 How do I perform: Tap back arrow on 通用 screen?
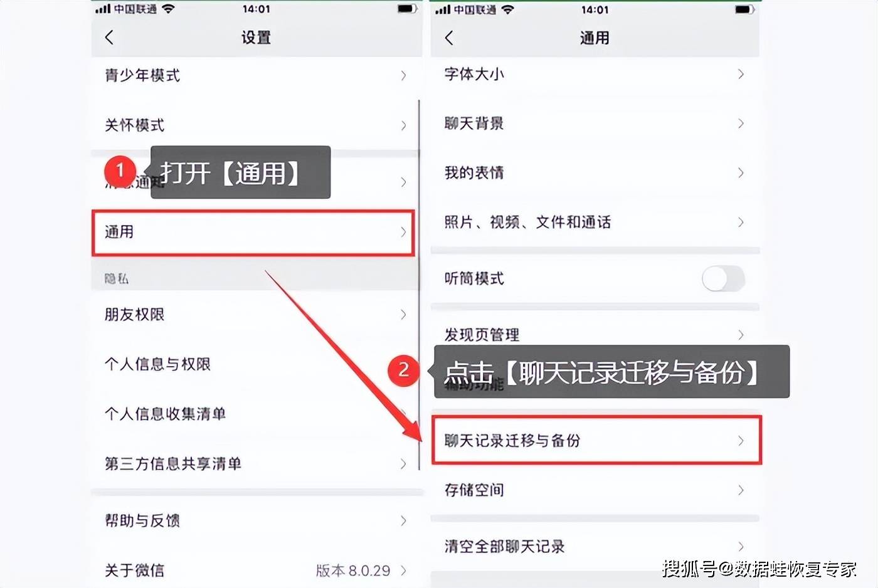pyautogui.click(x=448, y=38)
